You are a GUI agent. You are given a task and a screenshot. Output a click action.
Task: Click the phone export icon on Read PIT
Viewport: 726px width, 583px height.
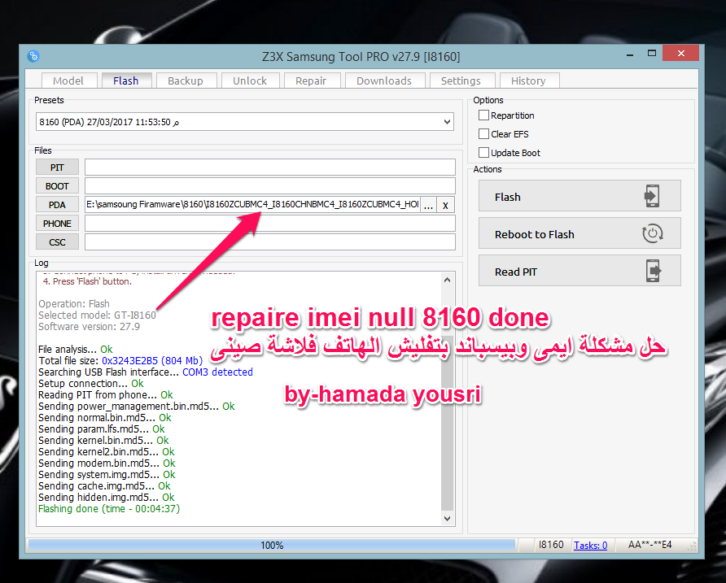click(654, 271)
